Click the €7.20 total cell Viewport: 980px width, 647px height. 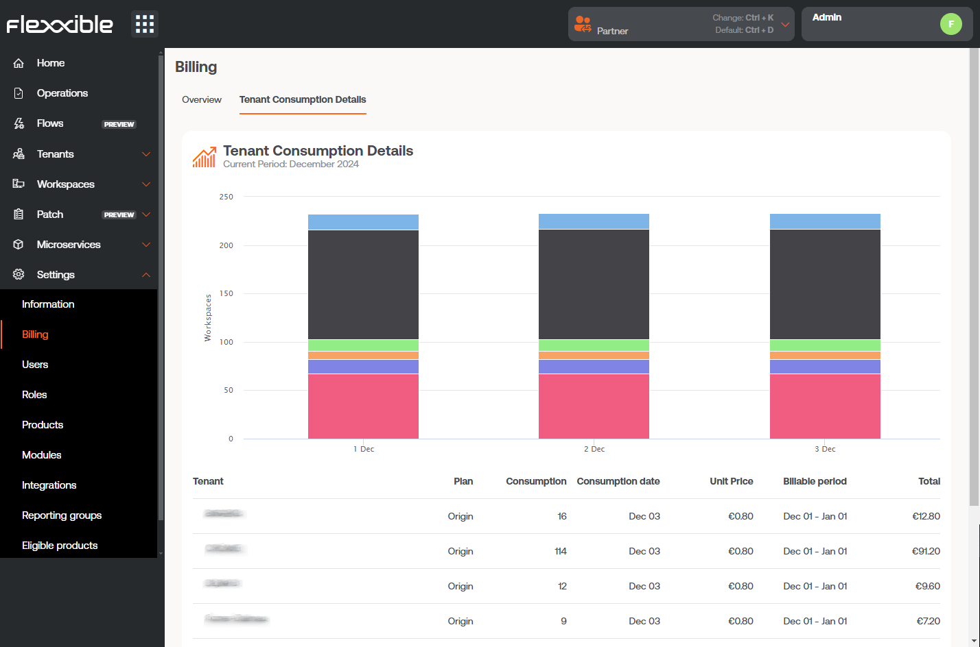929,621
